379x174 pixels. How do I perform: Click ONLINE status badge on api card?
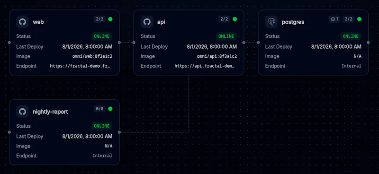click(226, 36)
